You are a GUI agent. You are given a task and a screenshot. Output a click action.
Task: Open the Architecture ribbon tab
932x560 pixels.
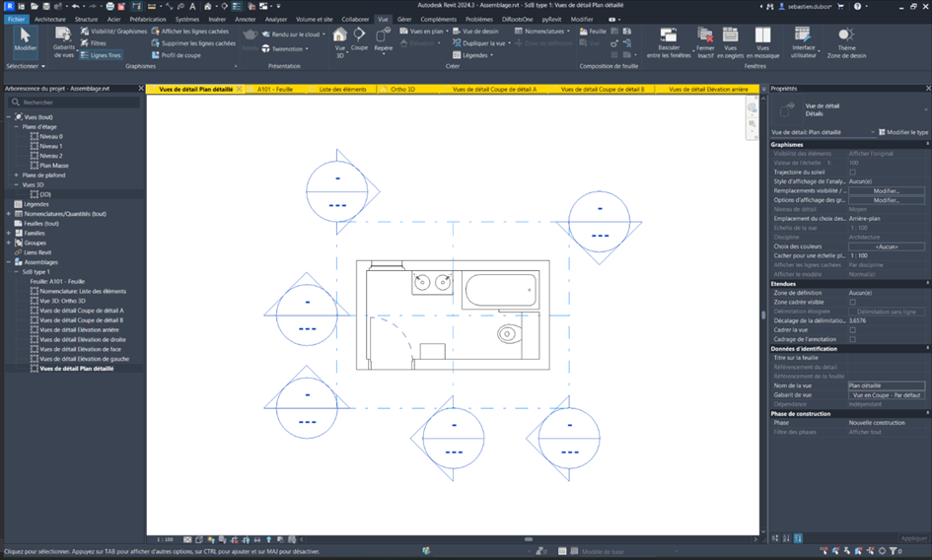coord(51,19)
